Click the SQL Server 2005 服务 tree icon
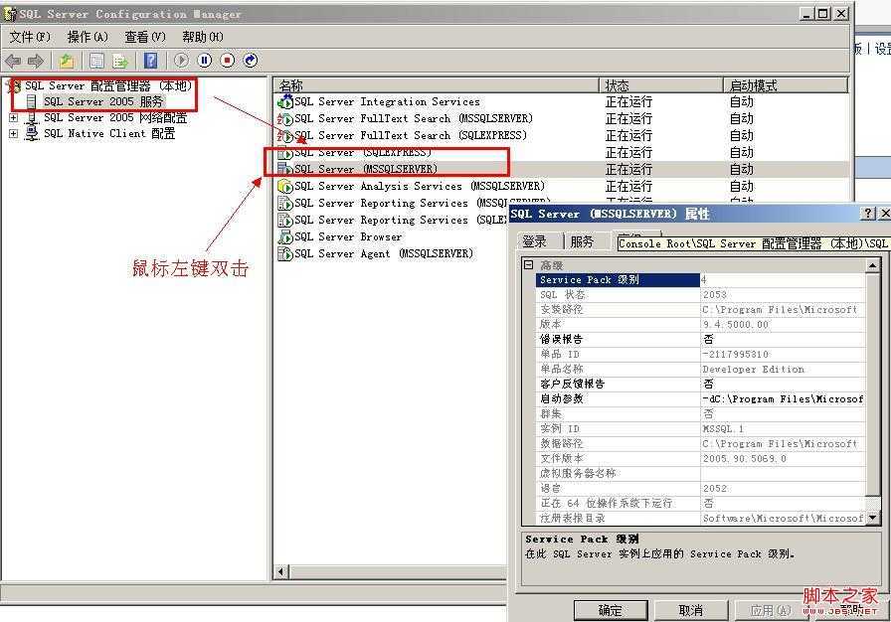891x622 pixels. click(32, 102)
